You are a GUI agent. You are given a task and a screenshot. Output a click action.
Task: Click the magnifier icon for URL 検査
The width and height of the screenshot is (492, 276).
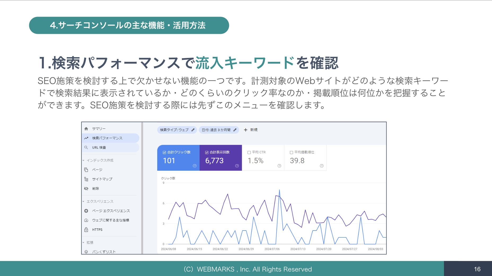86,148
